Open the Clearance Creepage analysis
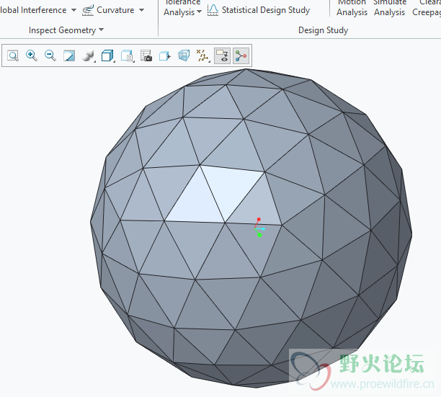The width and height of the screenshot is (441, 397). coord(427,8)
